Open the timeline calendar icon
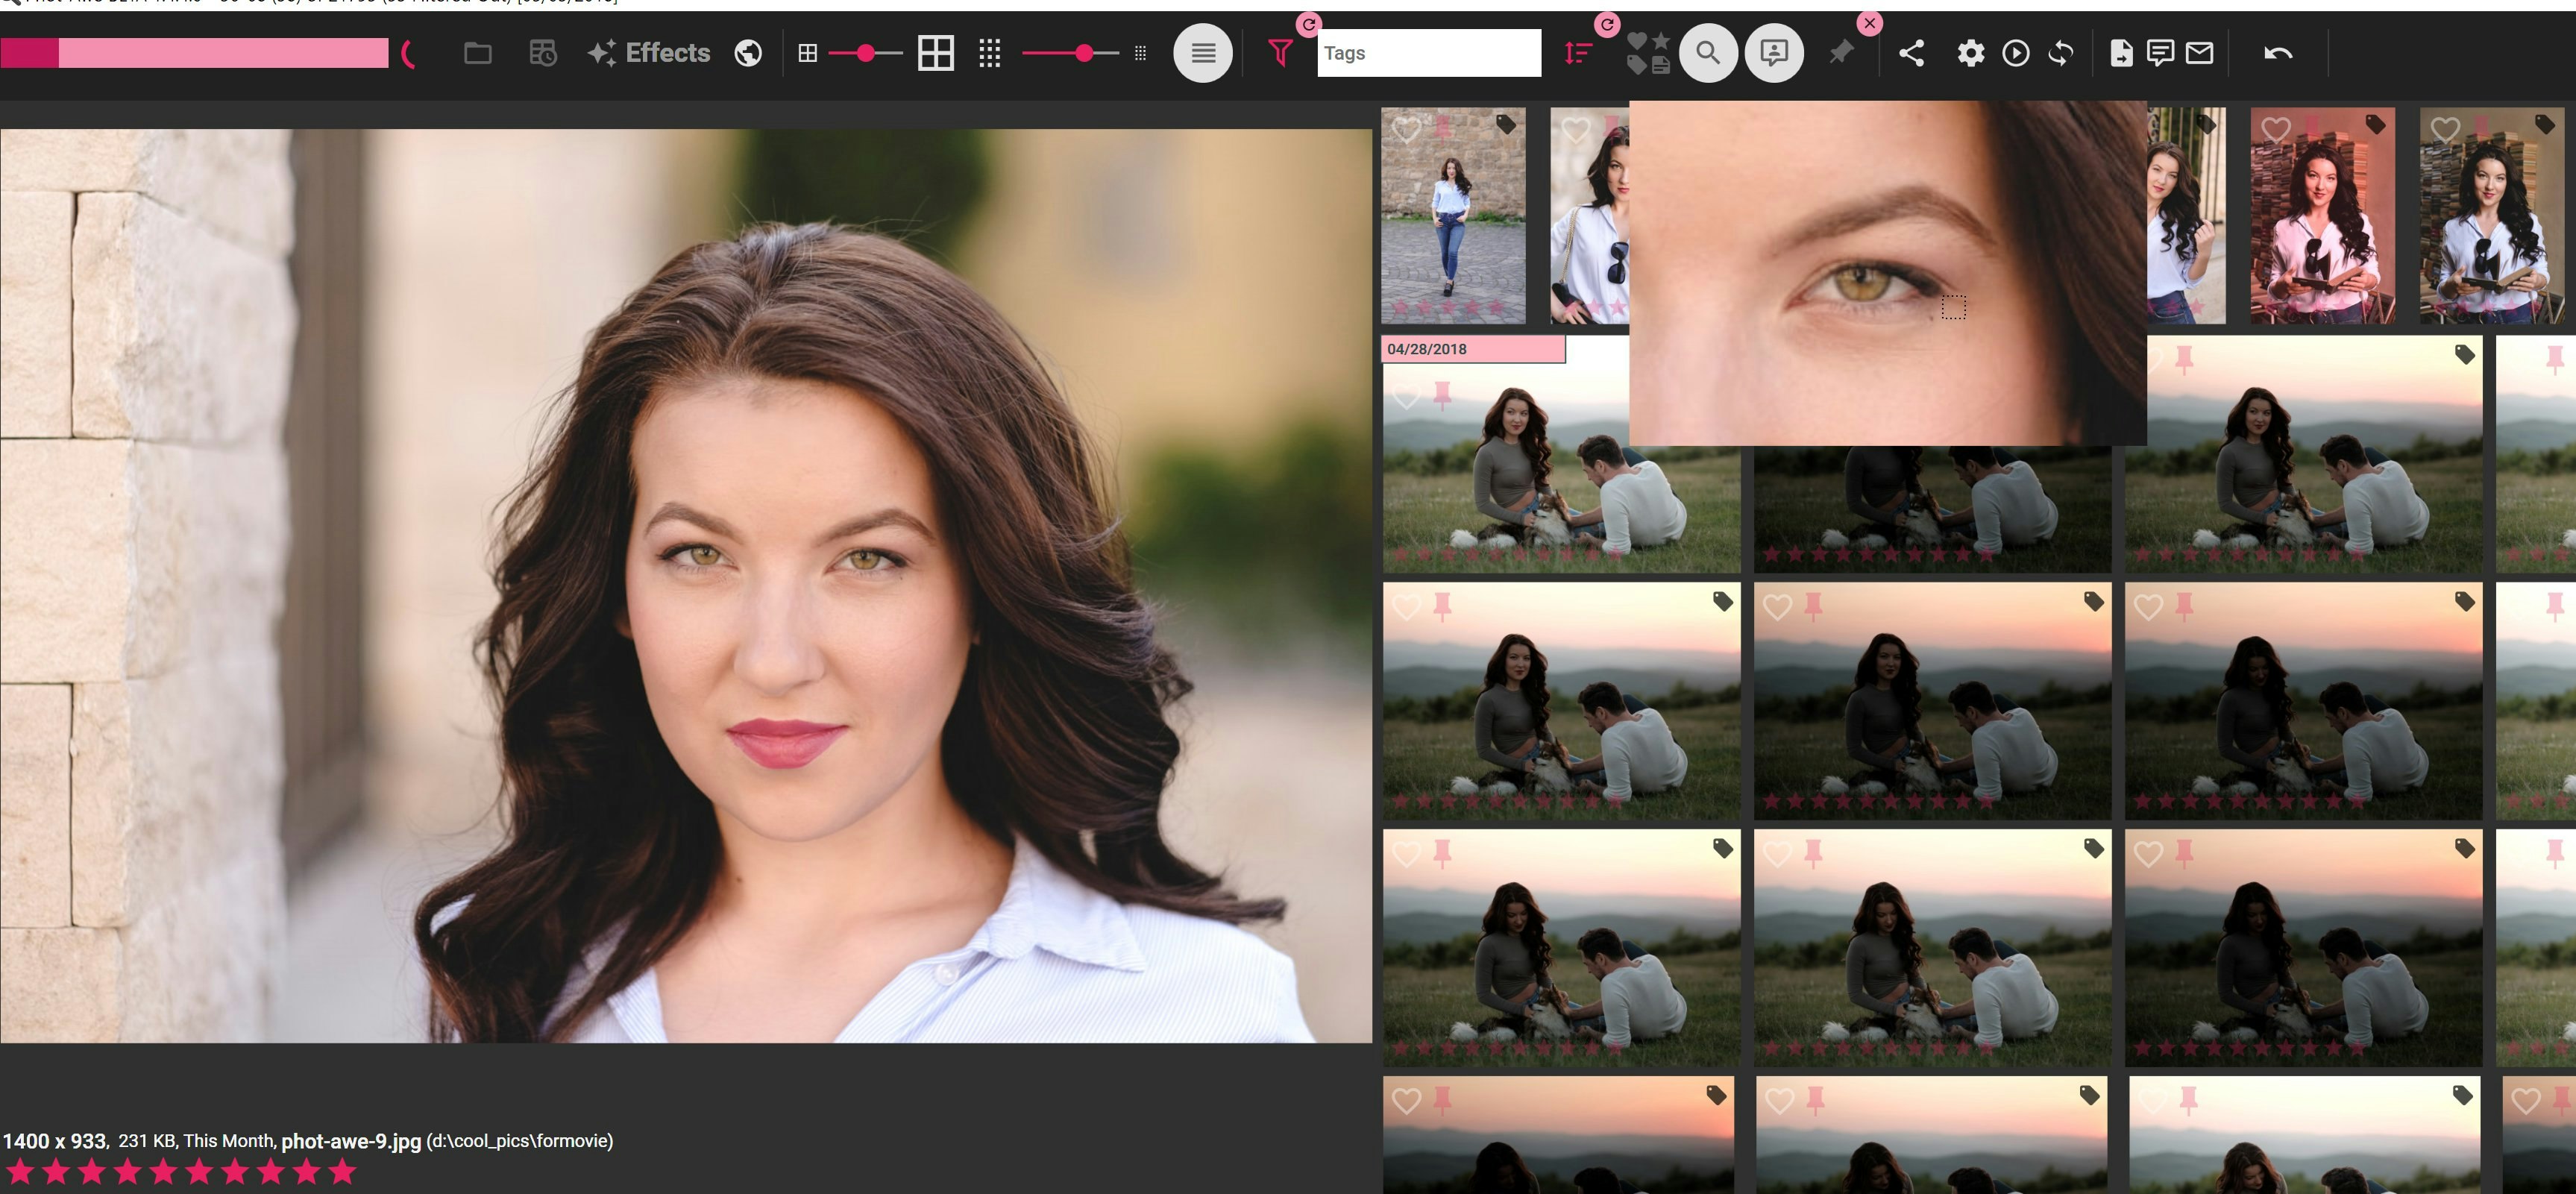 click(542, 53)
